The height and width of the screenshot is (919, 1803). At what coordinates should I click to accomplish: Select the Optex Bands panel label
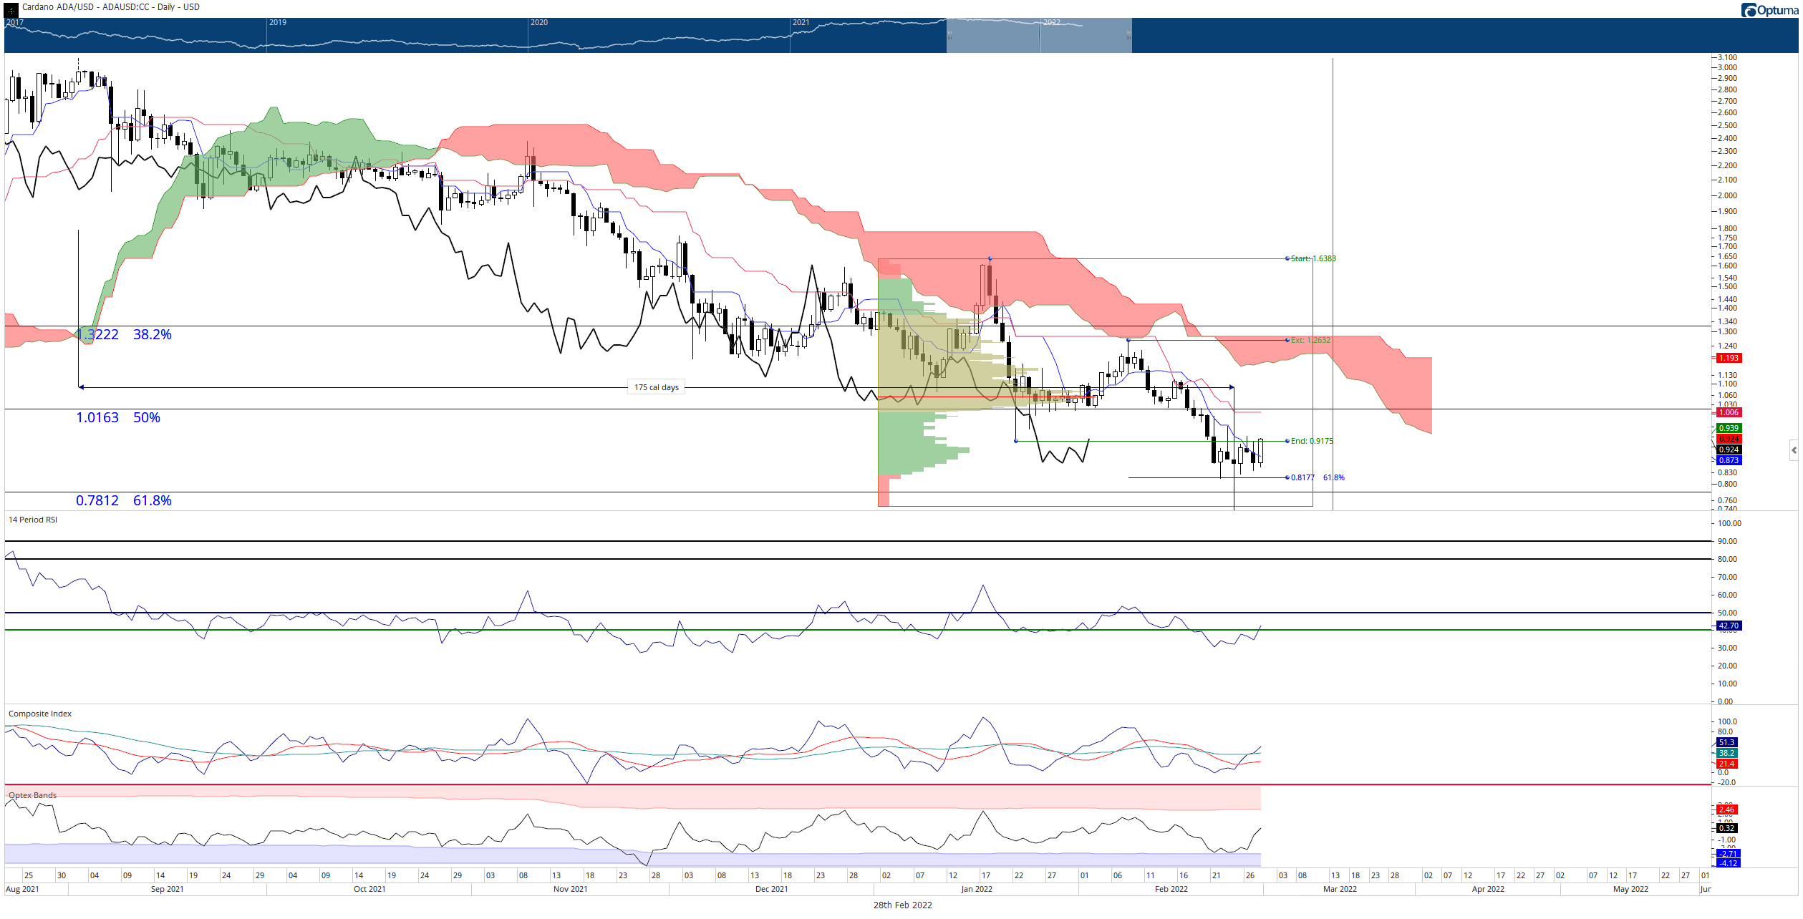tap(32, 795)
